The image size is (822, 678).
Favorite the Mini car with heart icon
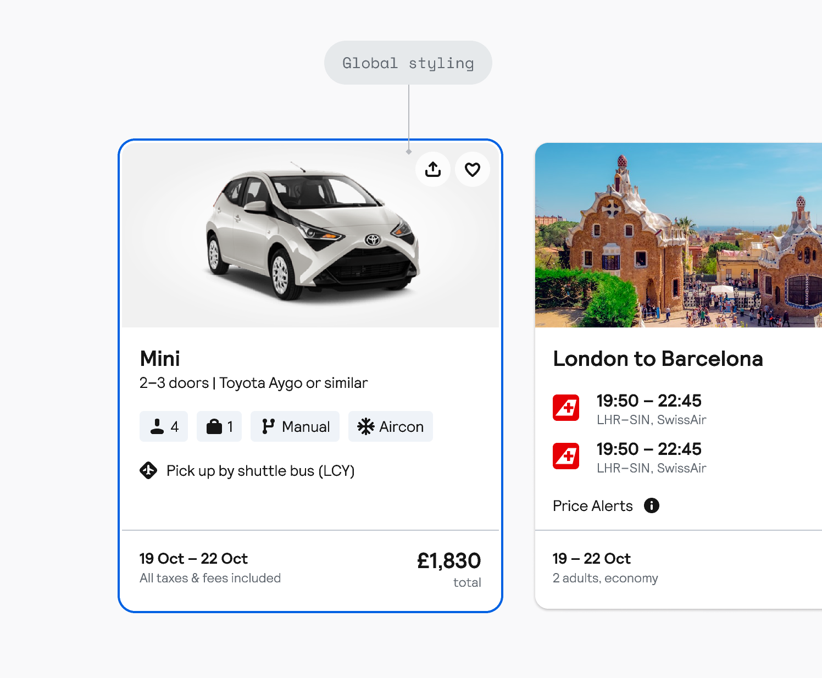[473, 169]
